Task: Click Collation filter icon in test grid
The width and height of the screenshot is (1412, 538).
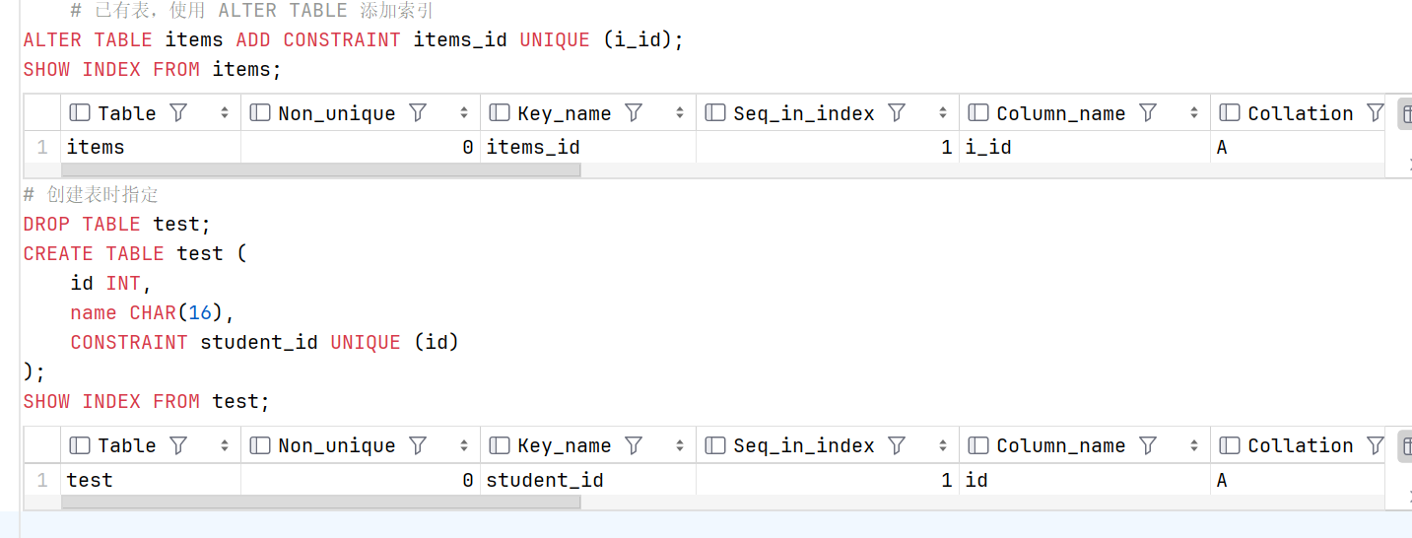Action: (x=1376, y=445)
